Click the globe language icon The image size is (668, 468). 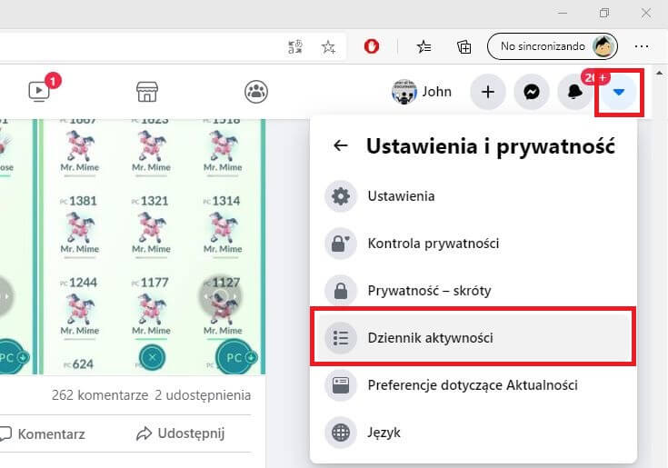coord(341,433)
